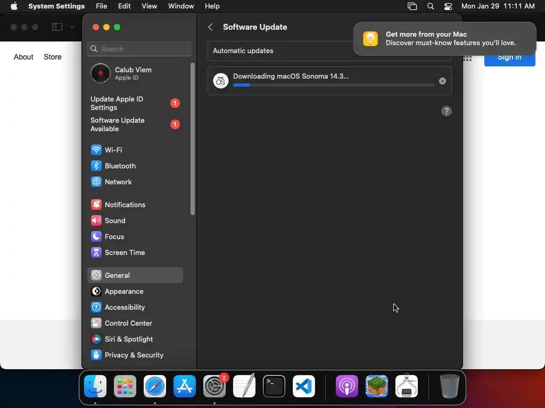Click System Settings icon in Dock
This screenshot has width=545, height=408.
[214, 386]
